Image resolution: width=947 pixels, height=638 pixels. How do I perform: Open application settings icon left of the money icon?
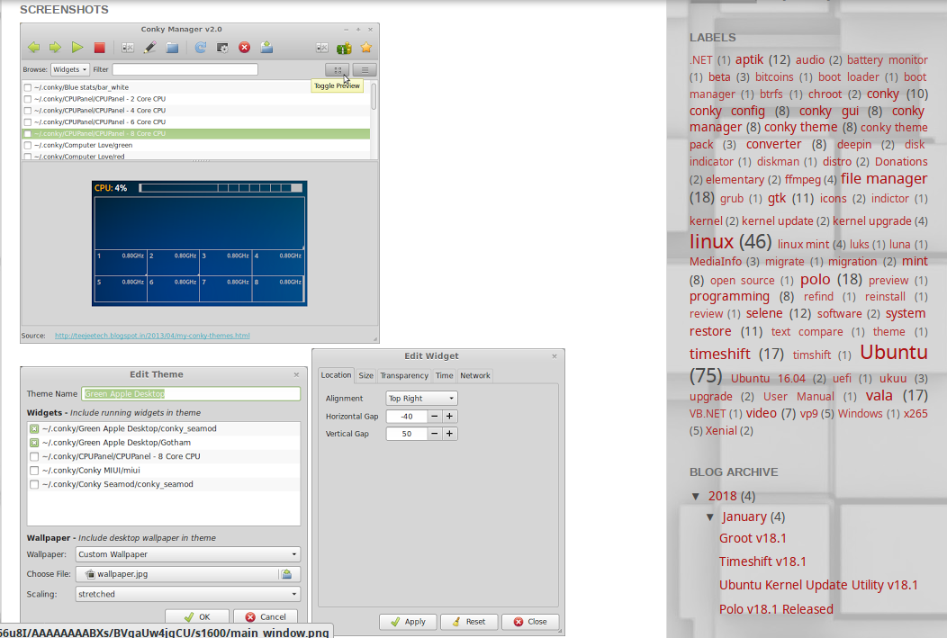click(x=322, y=47)
